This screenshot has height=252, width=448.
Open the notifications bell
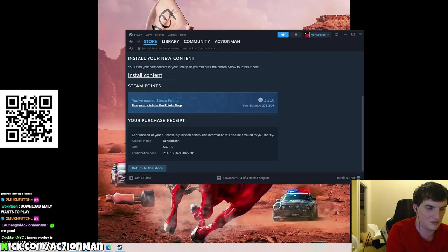tap(296, 35)
